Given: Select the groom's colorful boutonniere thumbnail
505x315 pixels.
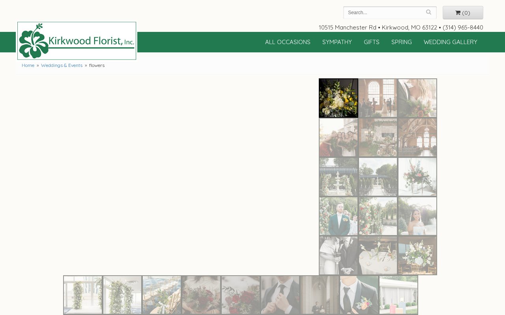Looking at the screenshot, I should tap(359, 295).
